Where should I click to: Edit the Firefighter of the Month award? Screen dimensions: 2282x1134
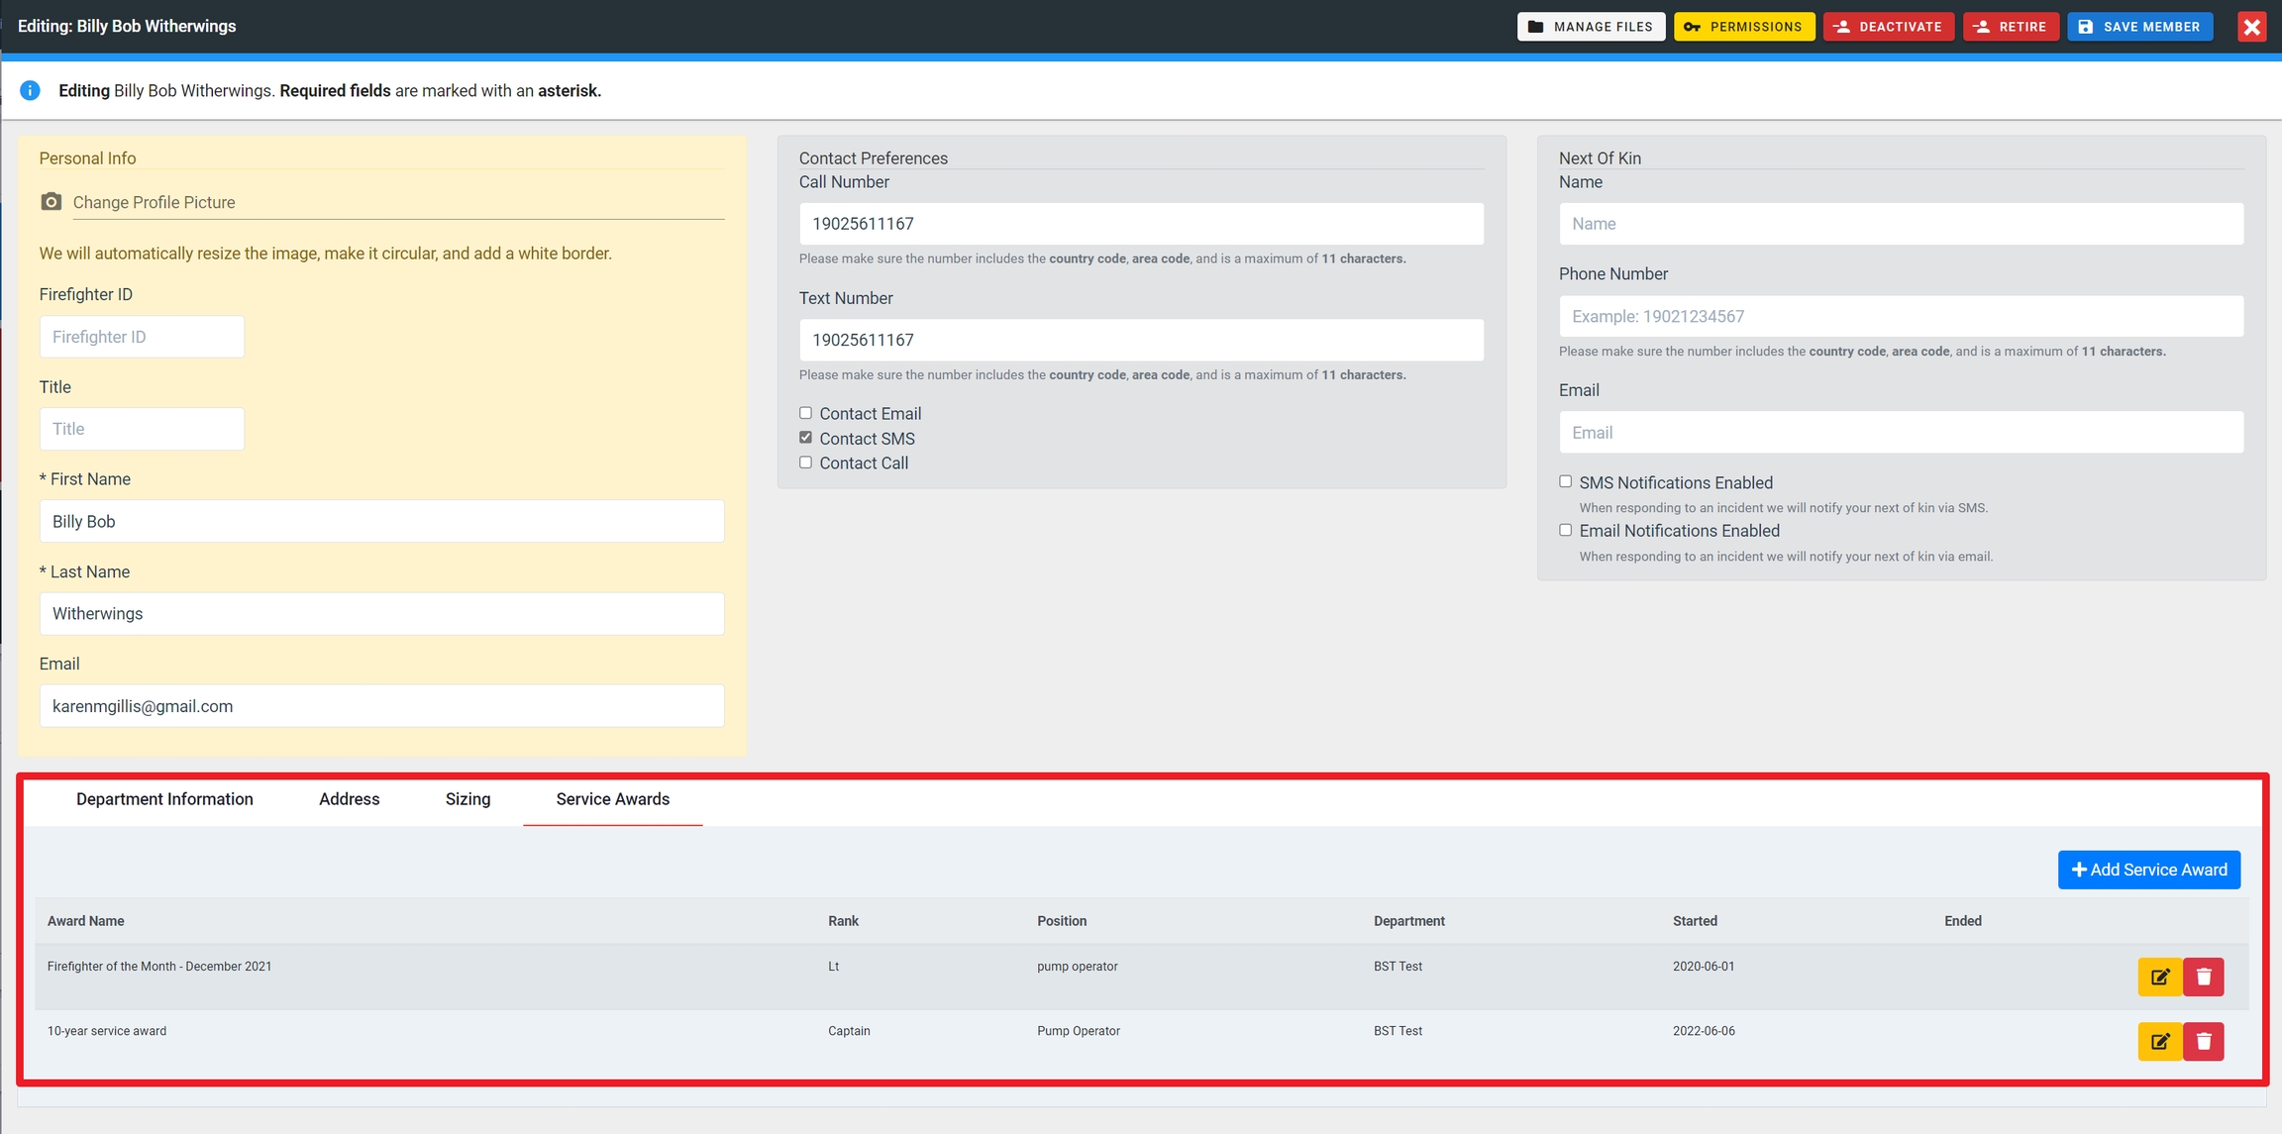coord(2159,977)
